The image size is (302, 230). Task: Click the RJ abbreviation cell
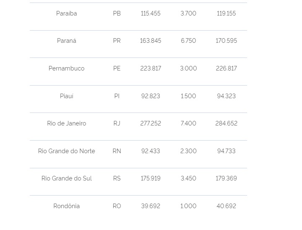tap(117, 123)
